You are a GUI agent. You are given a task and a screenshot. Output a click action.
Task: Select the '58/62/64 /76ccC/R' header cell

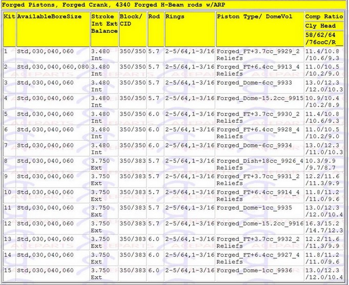324,39
